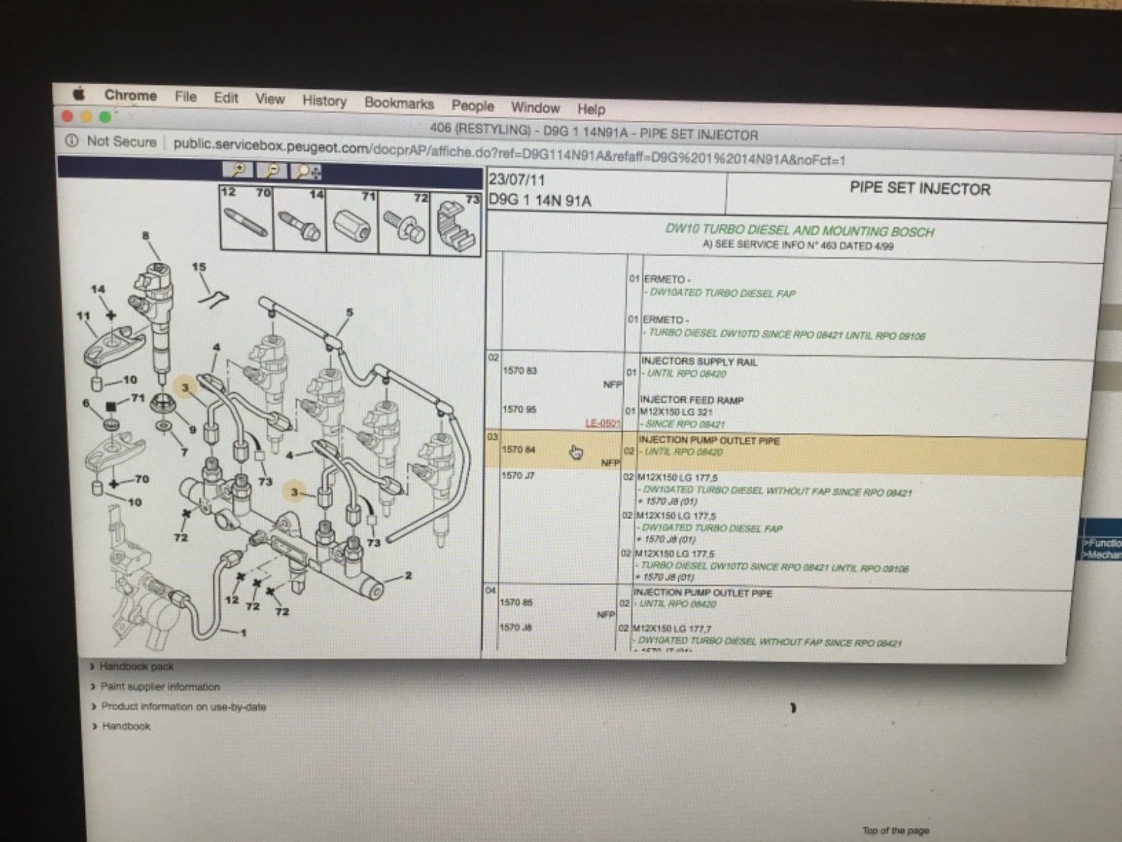This screenshot has width=1122, height=842.
Task: Click callout number 8 above the injector
Action: (x=145, y=236)
